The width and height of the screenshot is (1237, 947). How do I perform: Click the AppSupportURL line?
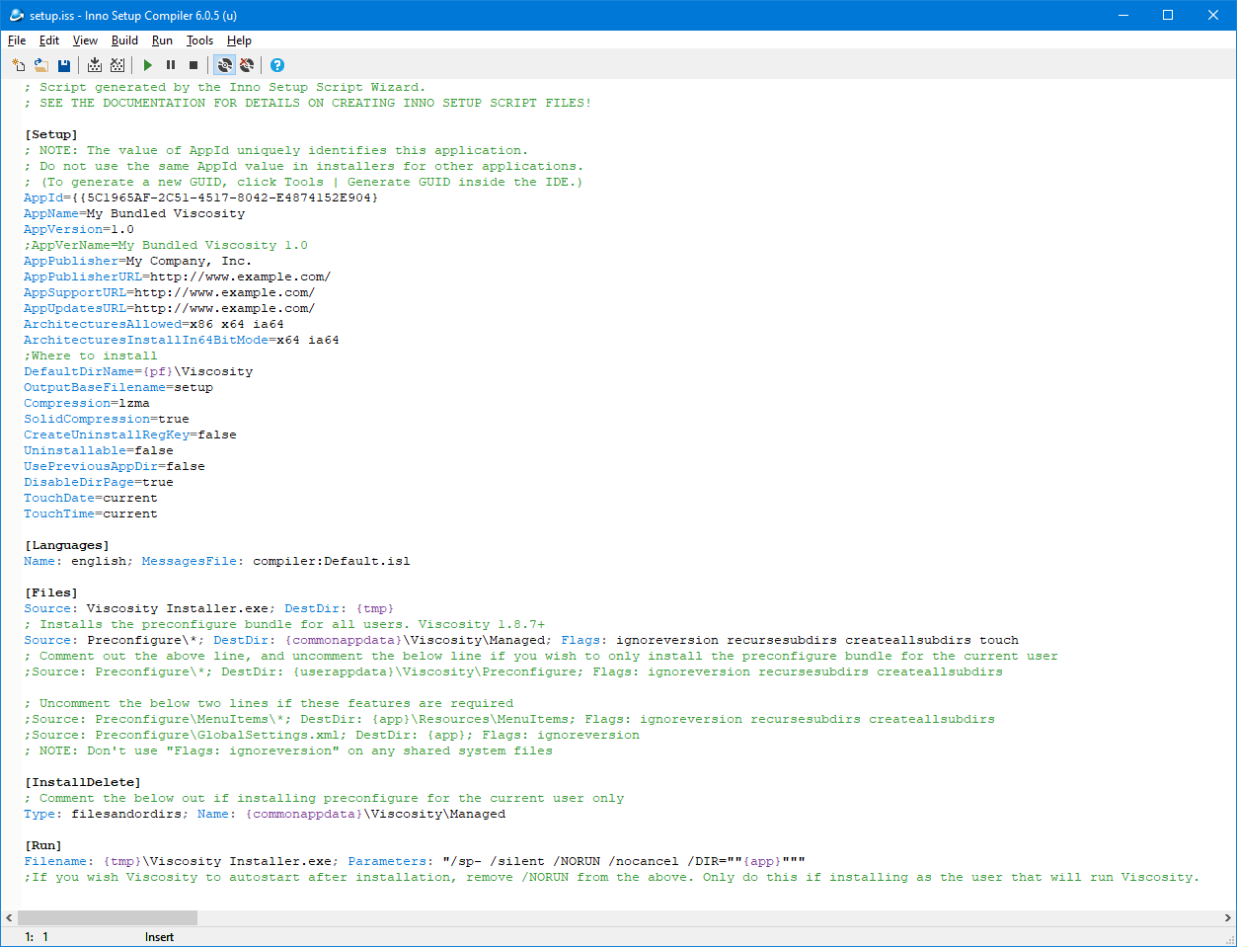click(x=170, y=292)
